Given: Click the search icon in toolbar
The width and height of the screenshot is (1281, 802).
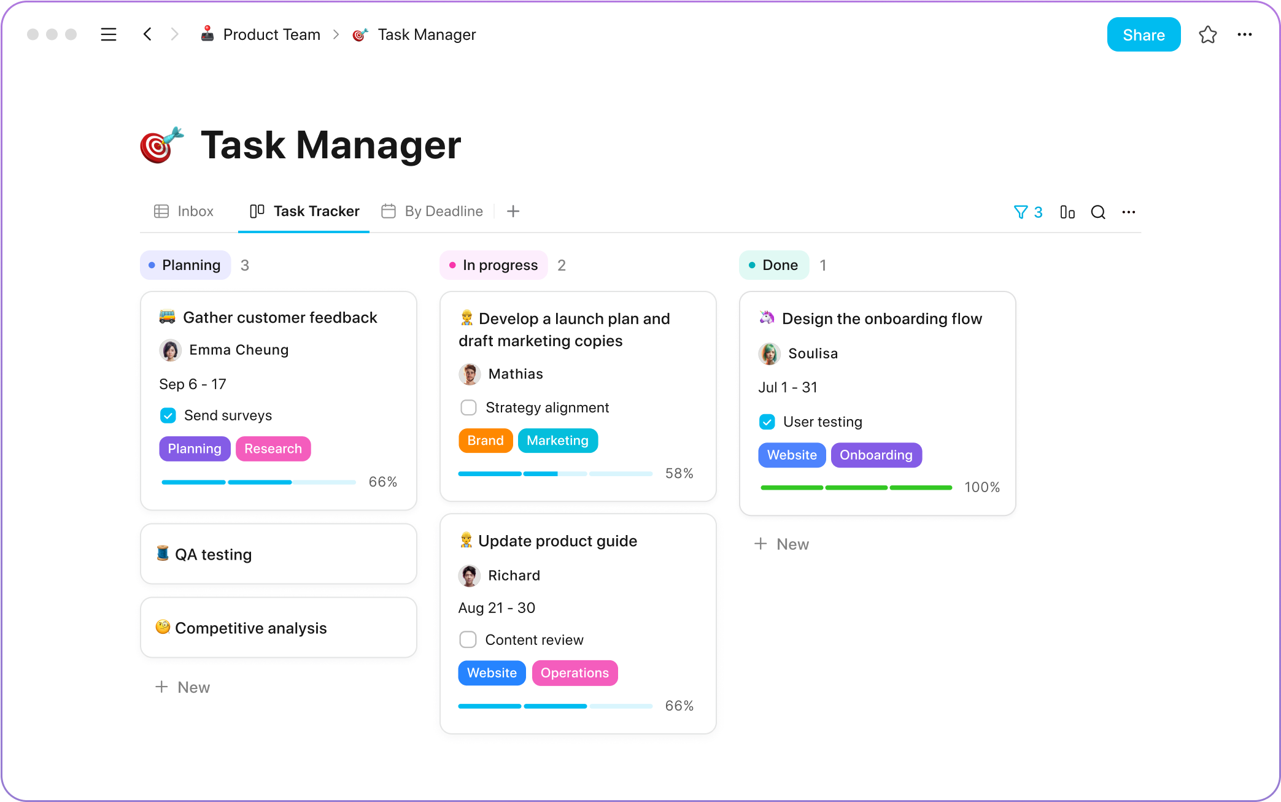Looking at the screenshot, I should click(x=1098, y=212).
